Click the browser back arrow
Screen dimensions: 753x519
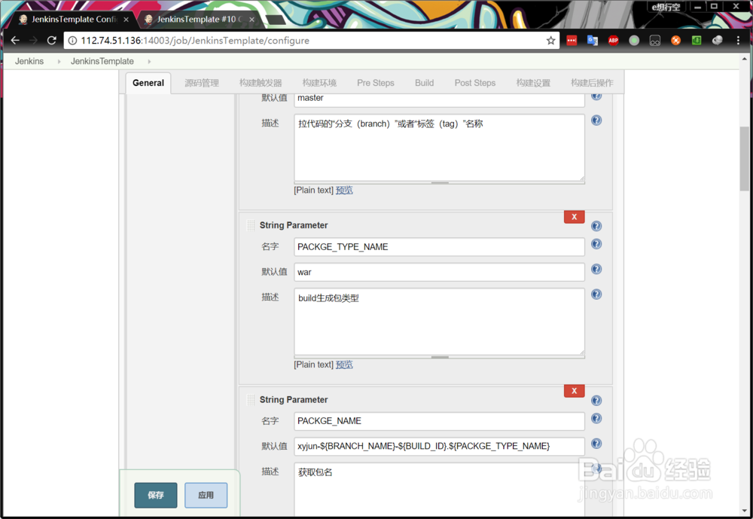[15, 41]
